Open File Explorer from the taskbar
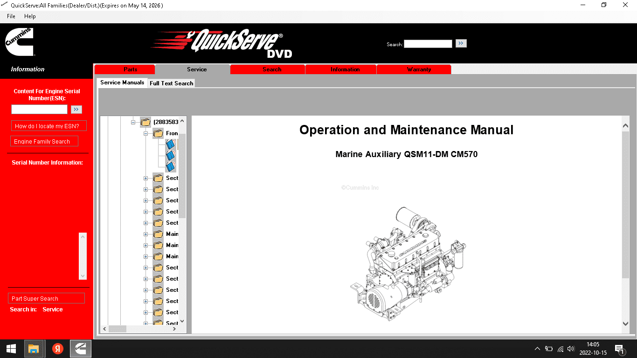The image size is (637, 358). (x=34, y=349)
